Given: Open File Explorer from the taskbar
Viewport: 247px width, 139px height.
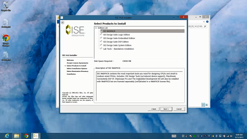Looking at the screenshot, I should (17, 136).
